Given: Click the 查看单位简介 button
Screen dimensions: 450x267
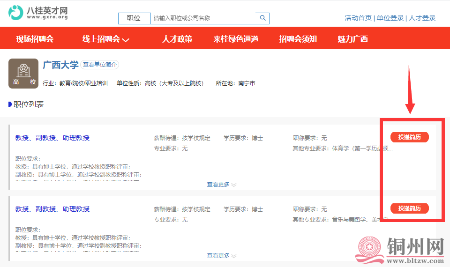Looking at the screenshot, I should (x=100, y=65).
